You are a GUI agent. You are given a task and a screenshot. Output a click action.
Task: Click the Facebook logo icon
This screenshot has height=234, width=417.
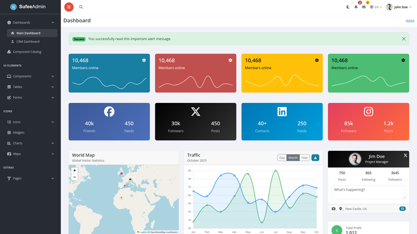click(109, 112)
